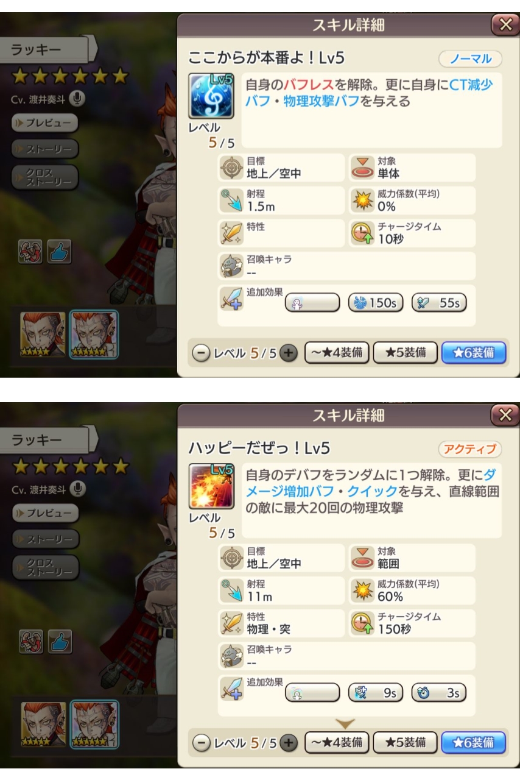Viewport: 520px width, 780px height.
Task: Decrease skill level with minus in top panel
Action: (x=200, y=353)
